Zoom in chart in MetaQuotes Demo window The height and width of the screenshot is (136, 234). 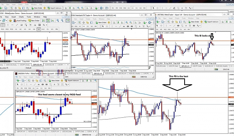[x=58, y=21]
